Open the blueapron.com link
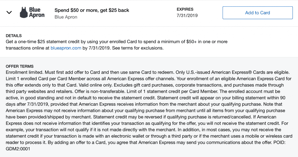The image size is (298, 157). click(66, 48)
